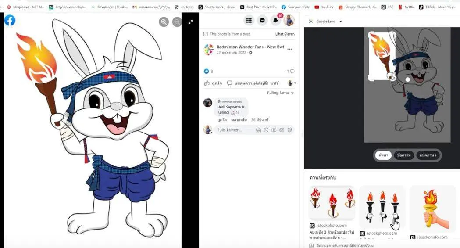
Task: Open the comment-as profile selector
Action: [292, 83]
